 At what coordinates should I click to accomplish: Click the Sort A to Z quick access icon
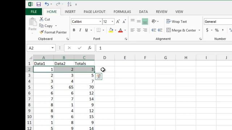point(69,4)
